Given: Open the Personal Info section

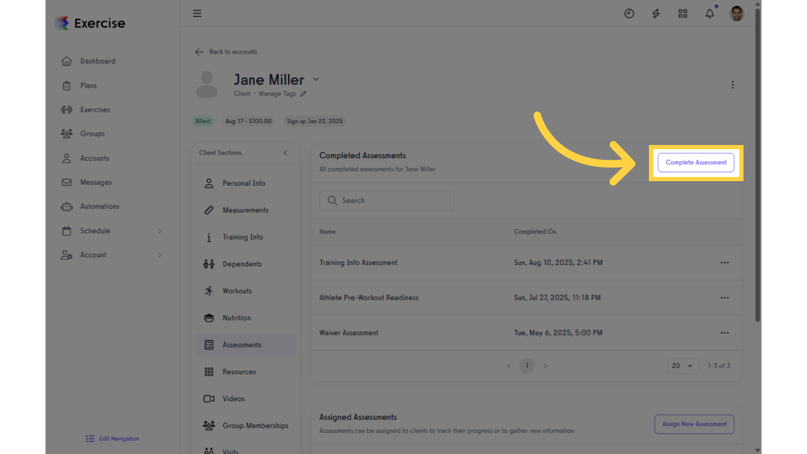Looking at the screenshot, I should click(245, 183).
